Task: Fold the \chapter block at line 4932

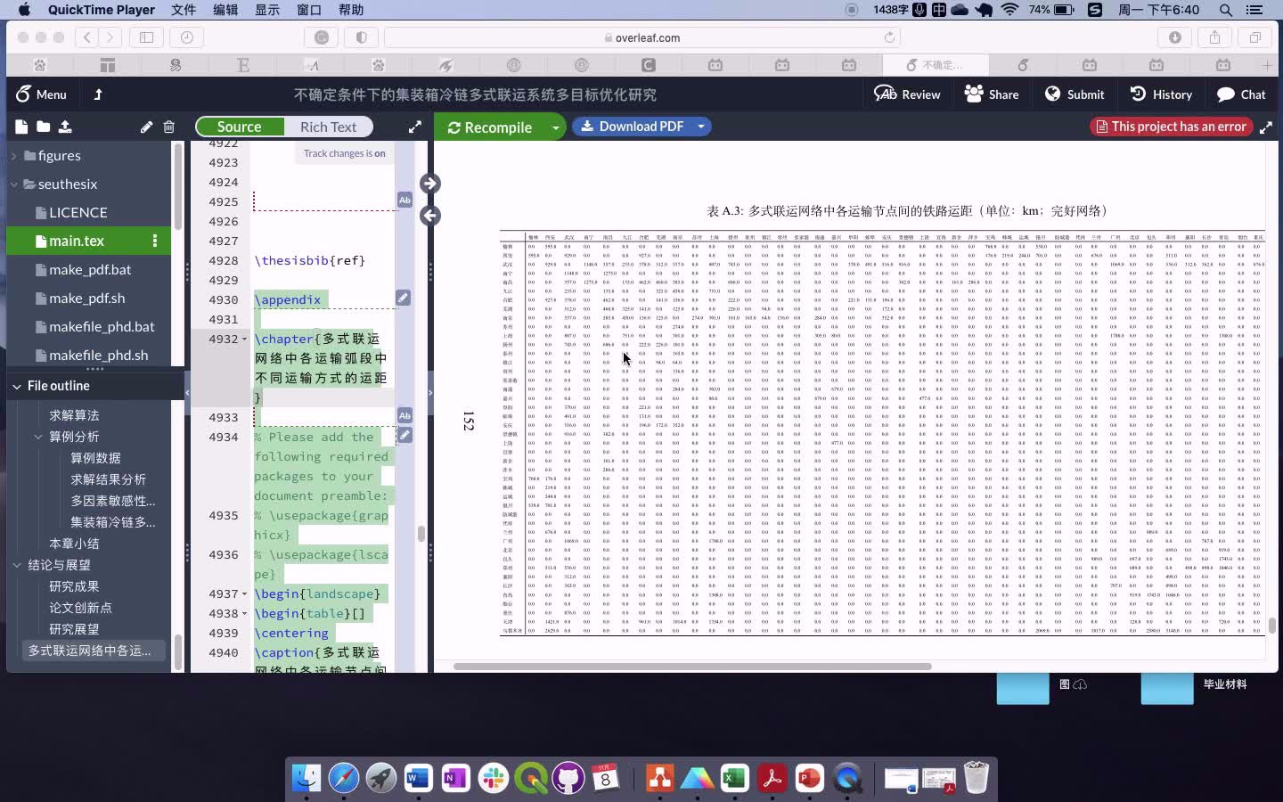Action: point(244,339)
